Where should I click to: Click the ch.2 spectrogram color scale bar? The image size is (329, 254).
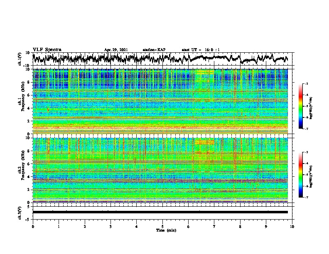tap(300, 175)
